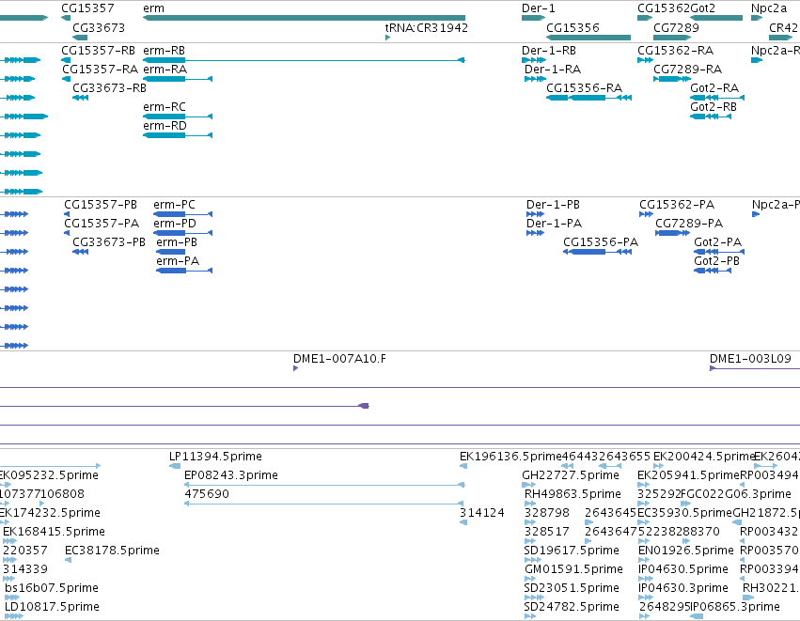Select transcript erm-RC
Viewport: 800px width, 621px height.
pyautogui.click(x=165, y=107)
